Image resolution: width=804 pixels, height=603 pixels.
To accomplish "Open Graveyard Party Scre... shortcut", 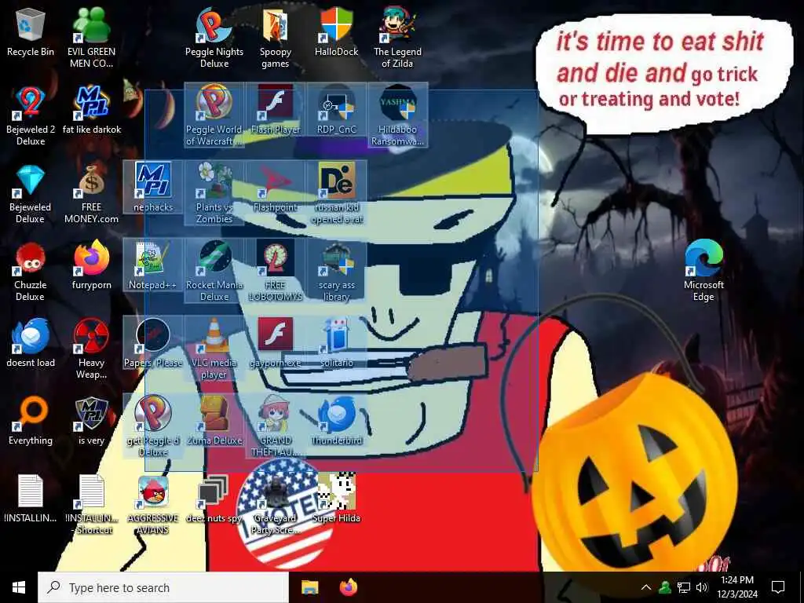I will pyautogui.click(x=276, y=506).
